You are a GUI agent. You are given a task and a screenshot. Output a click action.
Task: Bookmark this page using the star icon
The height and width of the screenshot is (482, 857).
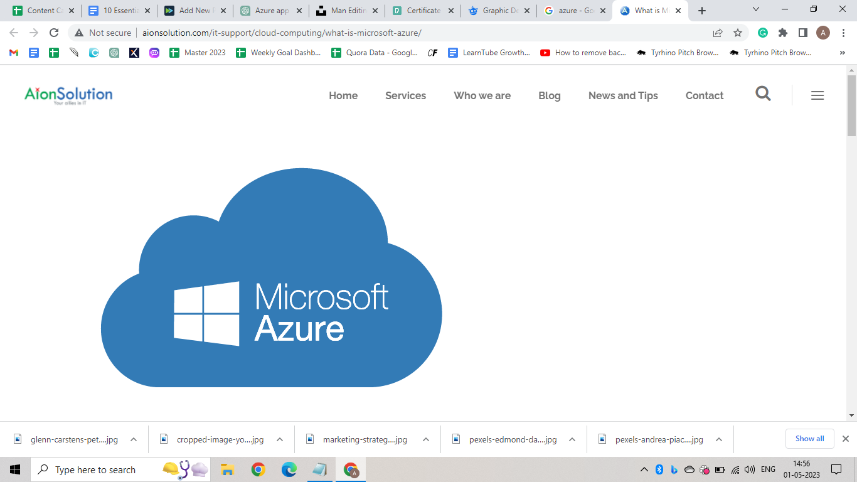pyautogui.click(x=738, y=33)
